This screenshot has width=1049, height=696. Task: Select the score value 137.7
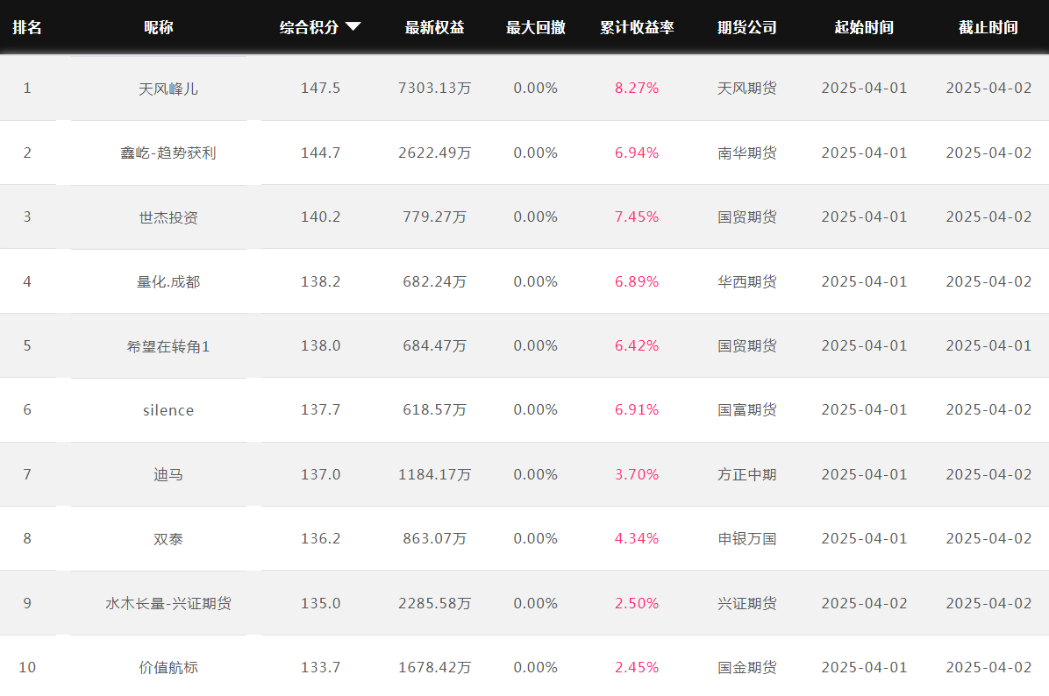tap(320, 410)
